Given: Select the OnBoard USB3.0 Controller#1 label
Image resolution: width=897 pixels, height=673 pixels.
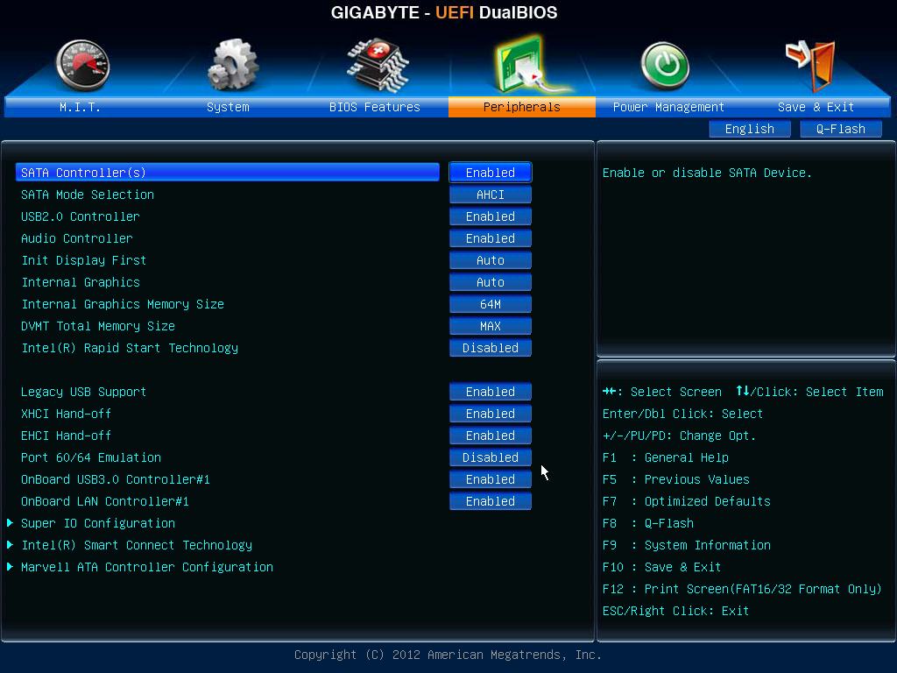Looking at the screenshot, I should point(116,479).
